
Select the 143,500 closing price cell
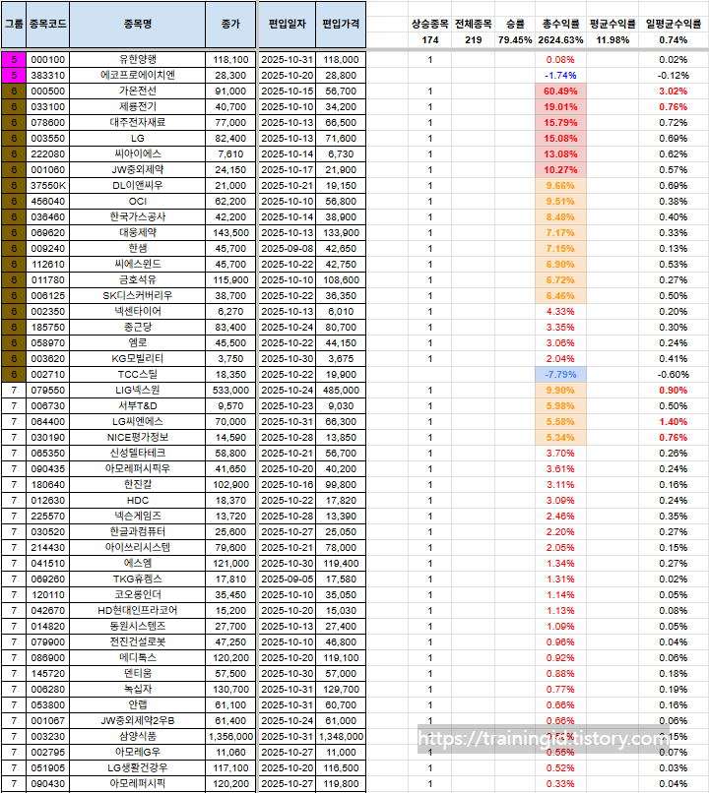click(x=230, y=232)
